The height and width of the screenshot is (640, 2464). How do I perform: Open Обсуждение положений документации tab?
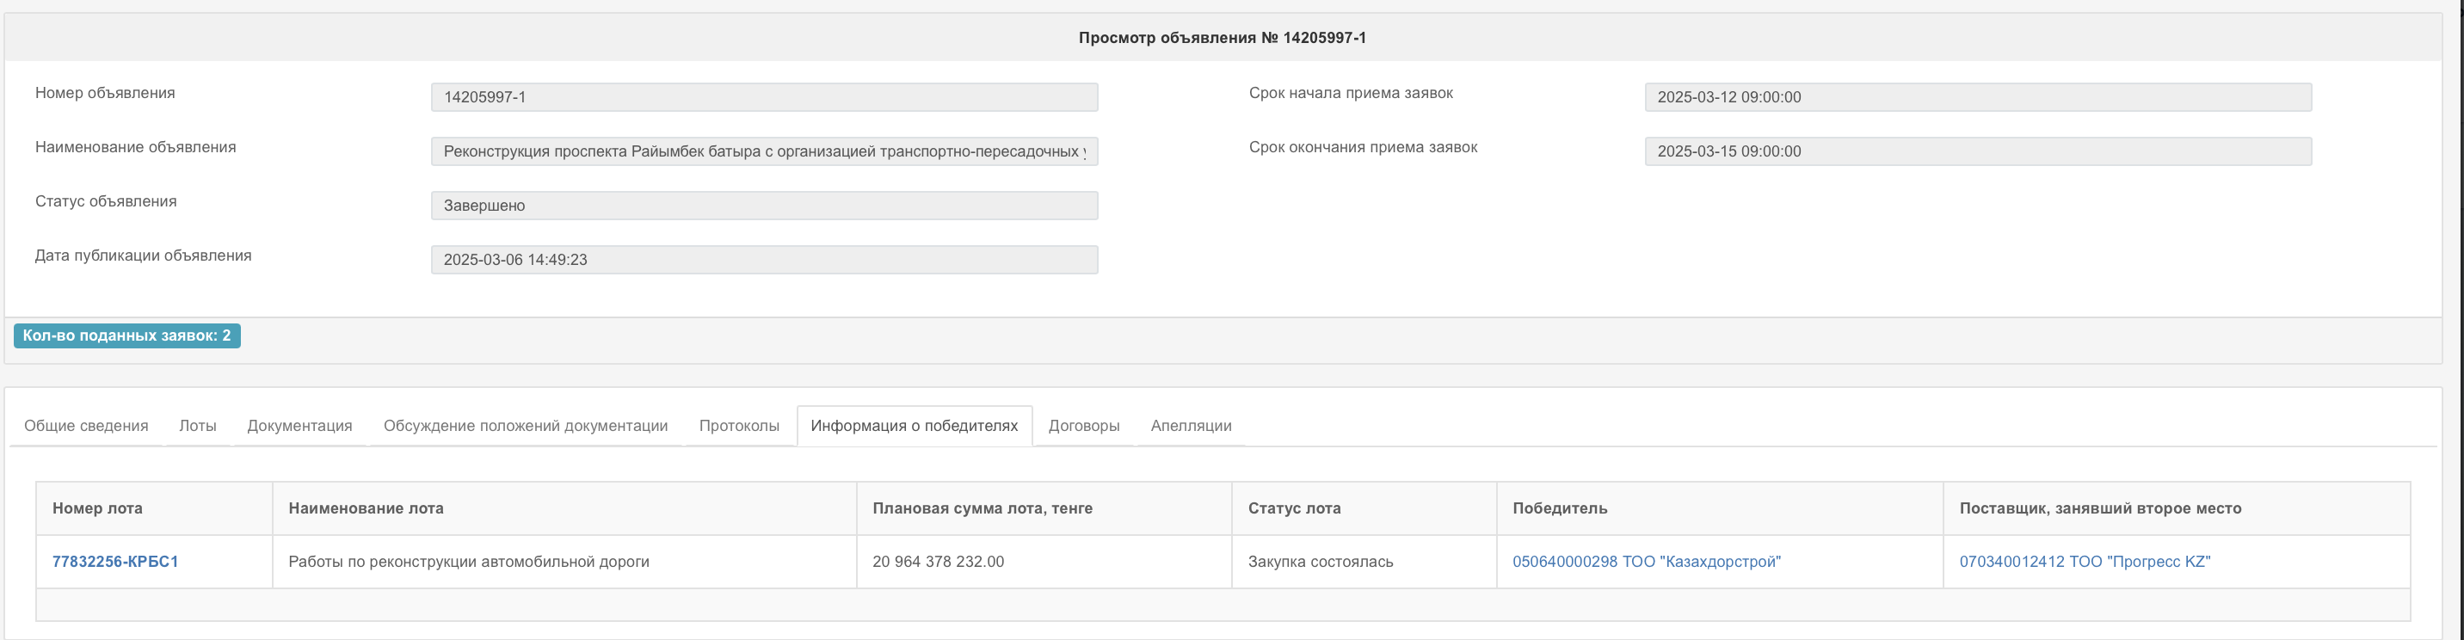[x=525, y=426]
